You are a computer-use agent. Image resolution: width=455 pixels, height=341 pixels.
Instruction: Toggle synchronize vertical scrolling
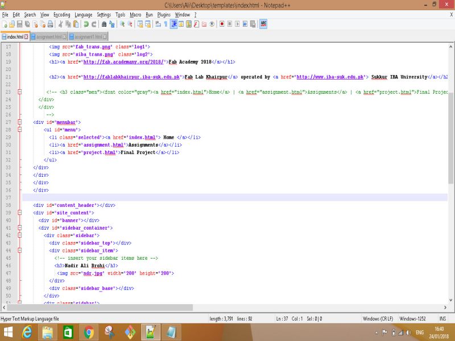[140, 24]
